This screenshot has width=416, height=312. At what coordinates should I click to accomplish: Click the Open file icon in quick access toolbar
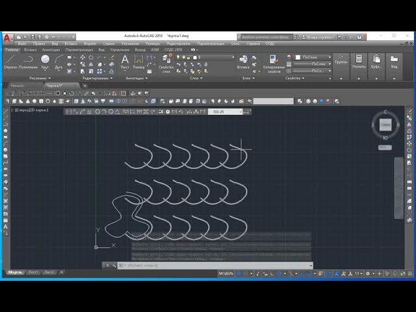(26, 37)
